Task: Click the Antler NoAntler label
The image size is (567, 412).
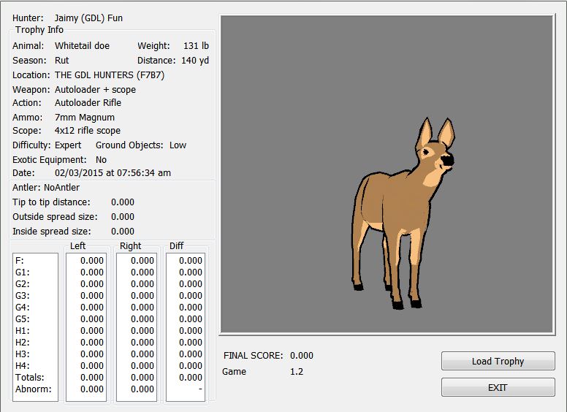Action: (46, 187)
